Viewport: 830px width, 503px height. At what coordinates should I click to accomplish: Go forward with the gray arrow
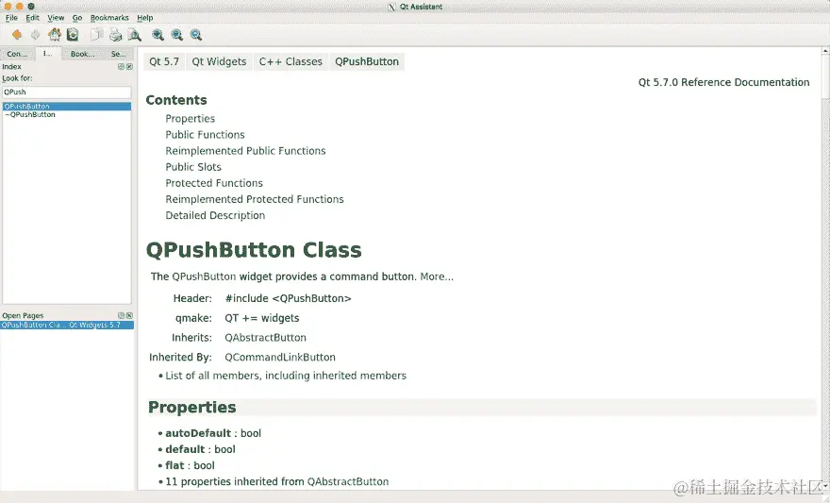tap(36, 35)
